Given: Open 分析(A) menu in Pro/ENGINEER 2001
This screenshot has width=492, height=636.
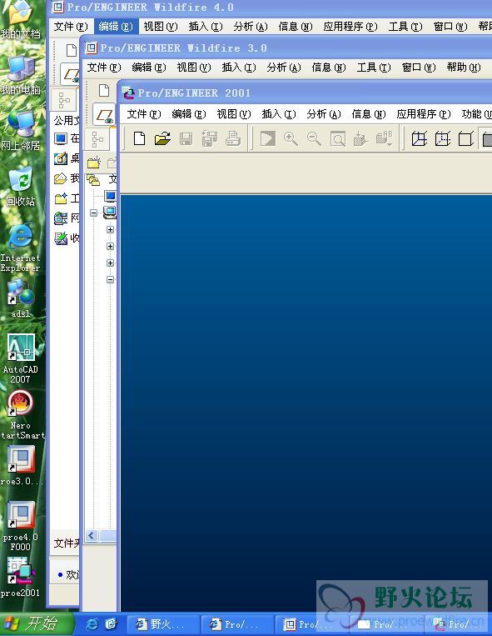Looking at the screenshot, I should [324, 114].
